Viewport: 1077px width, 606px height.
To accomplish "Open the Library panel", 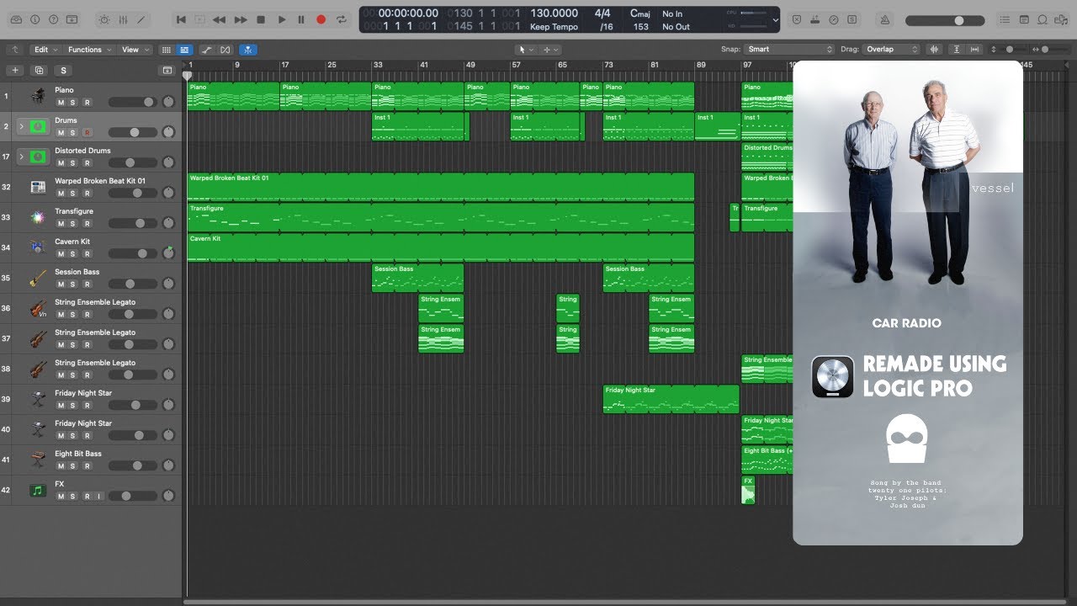I will click(14, 19).
